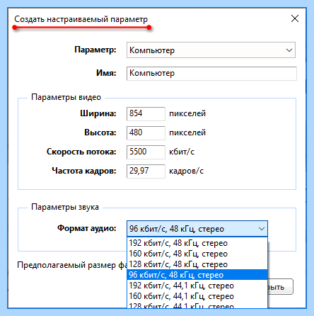Select 128 кбит/с, 48 кГц, стерео
The image size is (314, 316).
point(197,264)
